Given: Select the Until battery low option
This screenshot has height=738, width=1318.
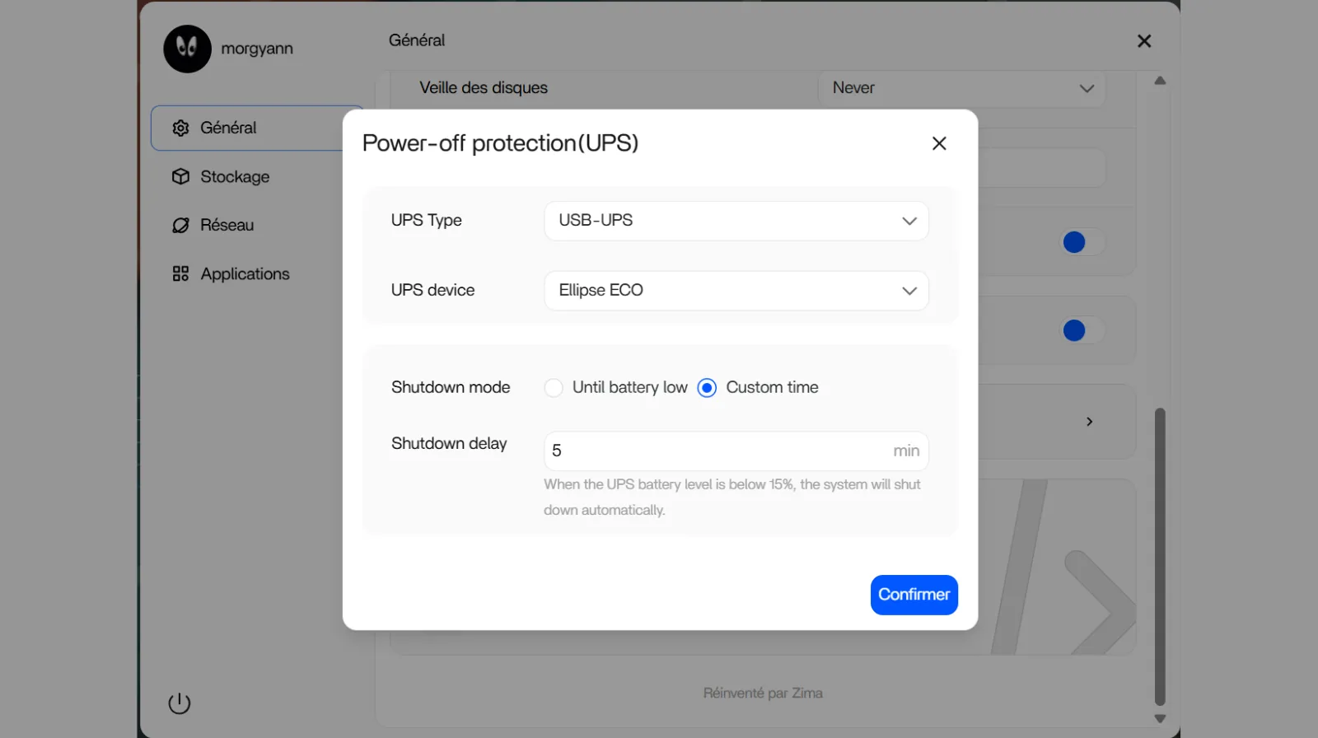Looking at the screenshot, I should pyautogui.click(x=554, y=388).
